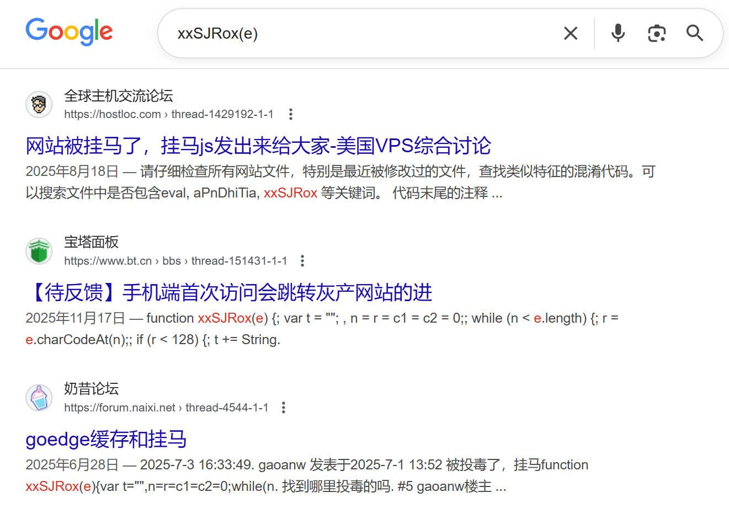Click the 全球主机交流论坛 site name
The width and height of the screenshot is (729, 519).
tap(119, 96)
